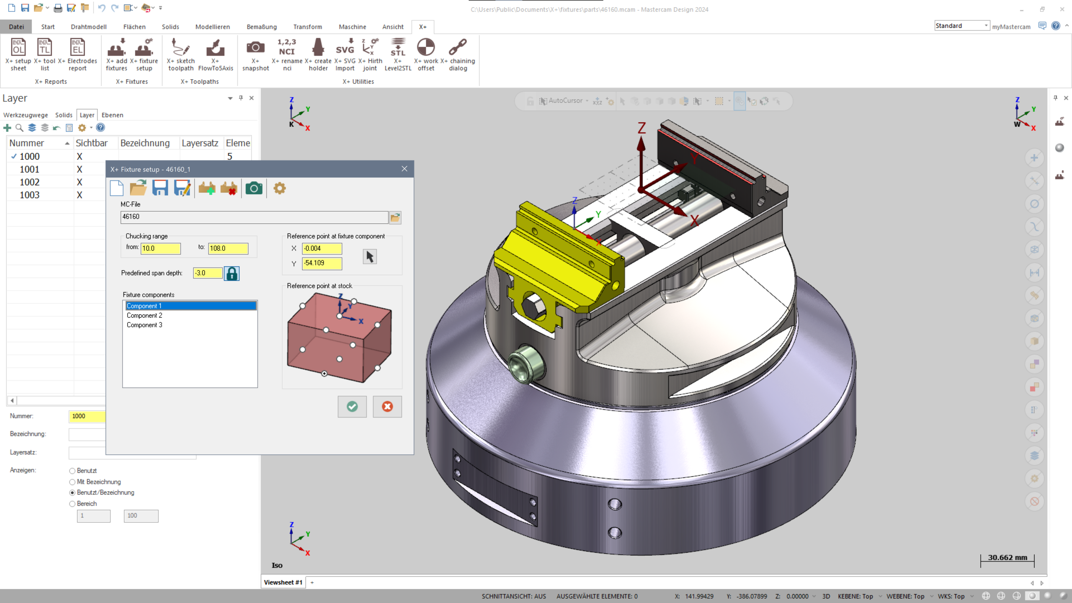
Task: Select the Mit Bezeichnung radio option
Action: (72, 482)
